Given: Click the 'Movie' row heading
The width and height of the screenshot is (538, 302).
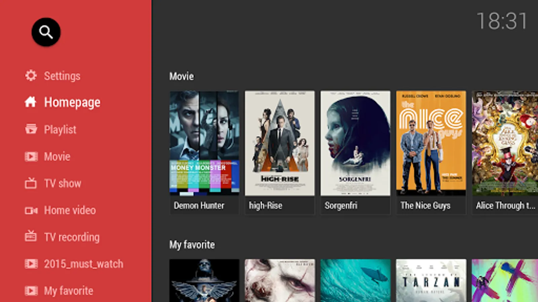Looking at the screenshot, I should click(182, 77).
